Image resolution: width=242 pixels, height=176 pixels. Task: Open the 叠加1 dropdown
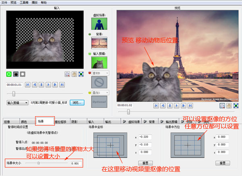point(100,92)
